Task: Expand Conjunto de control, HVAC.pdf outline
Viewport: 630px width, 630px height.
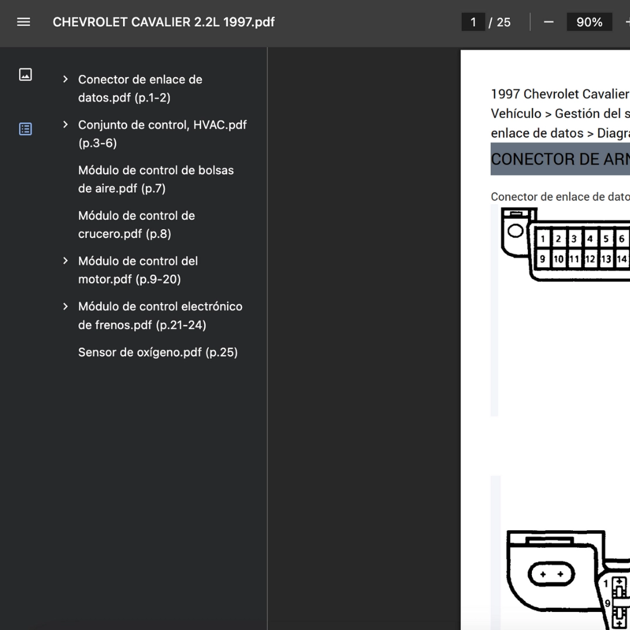Action: (x=65, y=125)
